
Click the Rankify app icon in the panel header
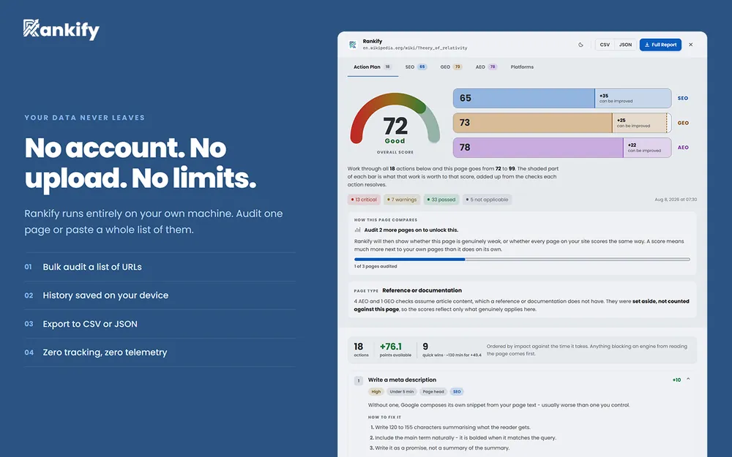coord(353,45)
